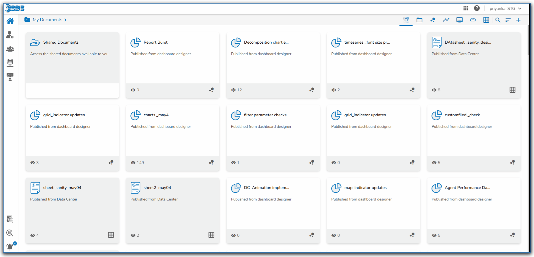Click dashboard type icon on timeseries footer
The height and width of the screenshot is (257, 534).
click(412, 90)
